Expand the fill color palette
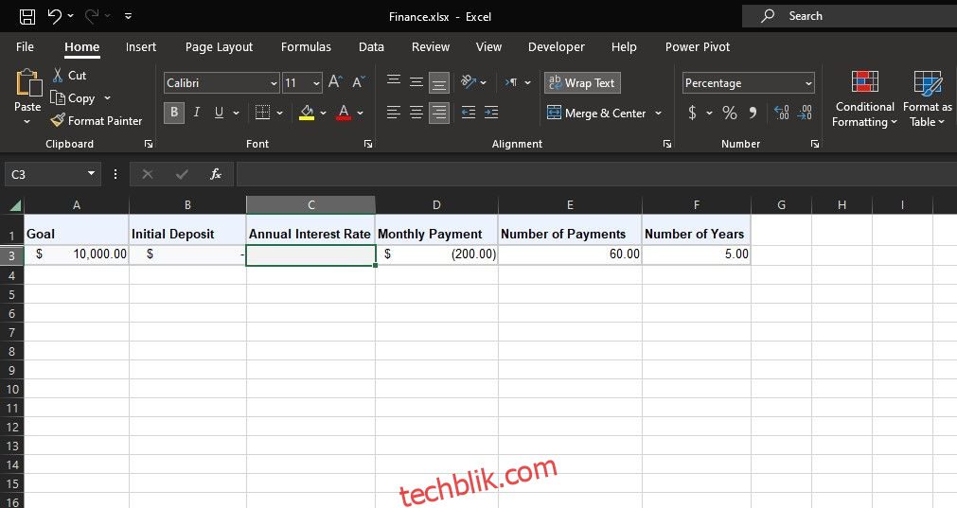Viewport: 957px width, 508px height. [323, 113]
